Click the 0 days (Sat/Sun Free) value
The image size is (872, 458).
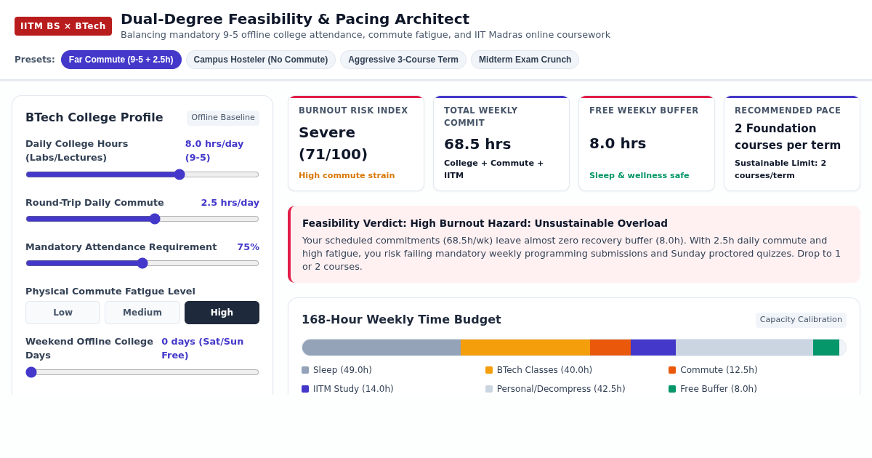(203, 348)
